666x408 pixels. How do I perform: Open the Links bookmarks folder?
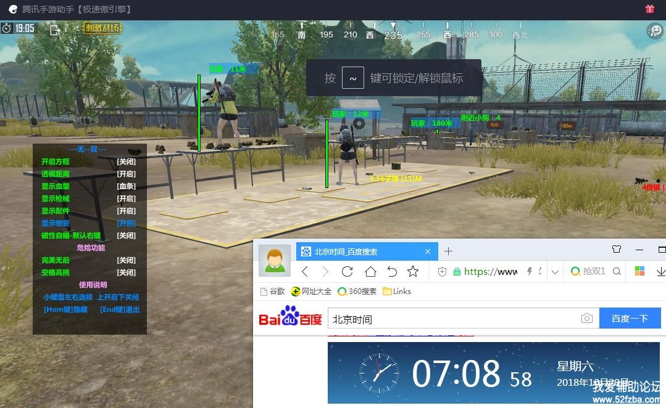tap(397, 292)
